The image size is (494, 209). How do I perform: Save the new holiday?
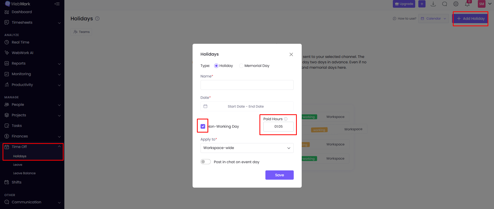279,175
